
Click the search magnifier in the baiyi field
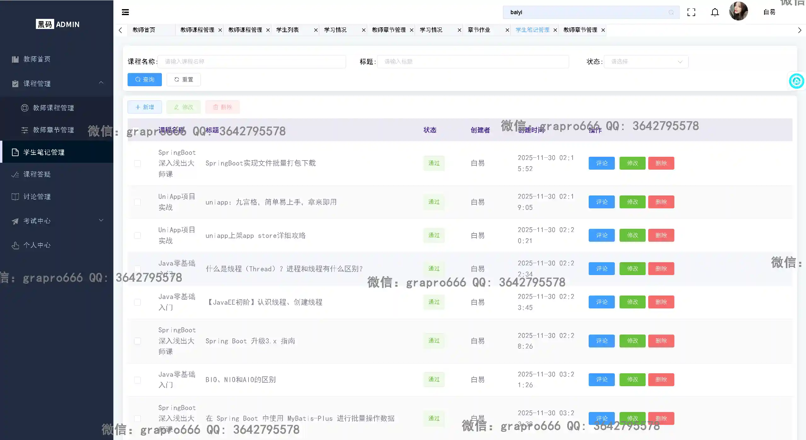coord(671,12)
